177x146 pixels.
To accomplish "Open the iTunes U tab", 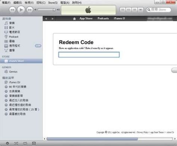I will pyautogui.click(x=119, y=19).
